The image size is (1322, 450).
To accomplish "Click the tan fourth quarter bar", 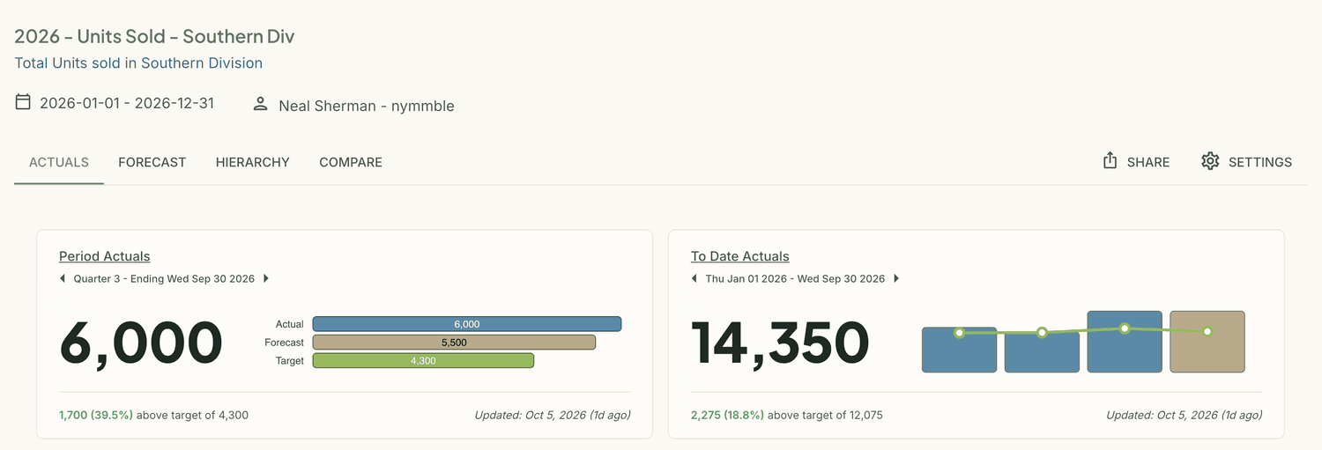I will pyautogui.click(x=1207, y=342).
